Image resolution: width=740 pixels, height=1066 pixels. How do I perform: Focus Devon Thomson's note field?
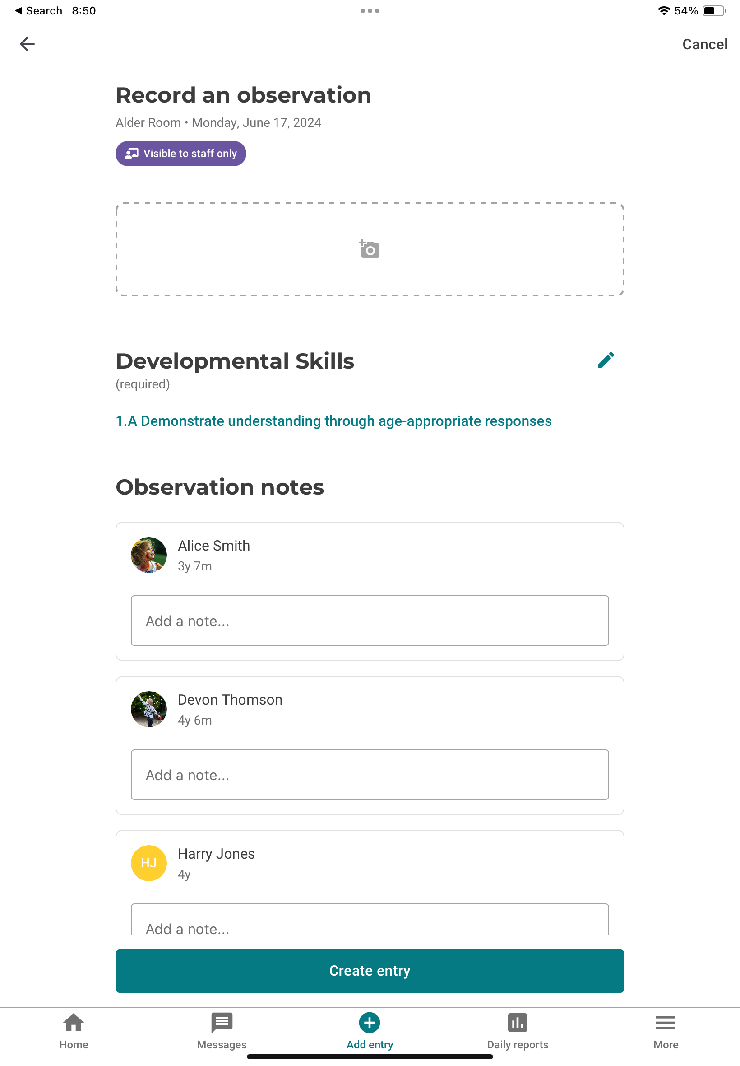click(x=370, y=775)
